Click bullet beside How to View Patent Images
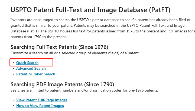The height and width of the screenshot is (111, 195). click(x=13, y=106)
